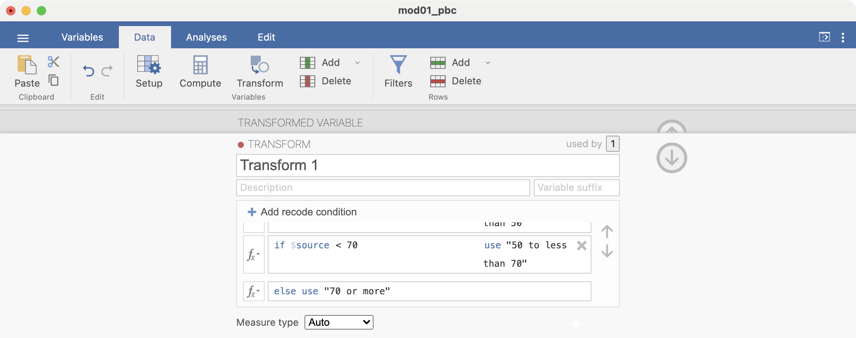856x338 pixels.
Task: Switch to the Variables tab
Action: tap(82, 37)
